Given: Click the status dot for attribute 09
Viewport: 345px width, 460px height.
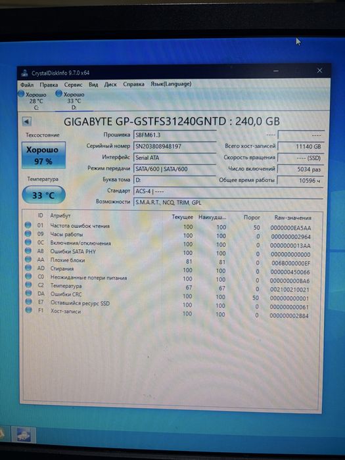Looking at the screenshot, I should [28, 233].
